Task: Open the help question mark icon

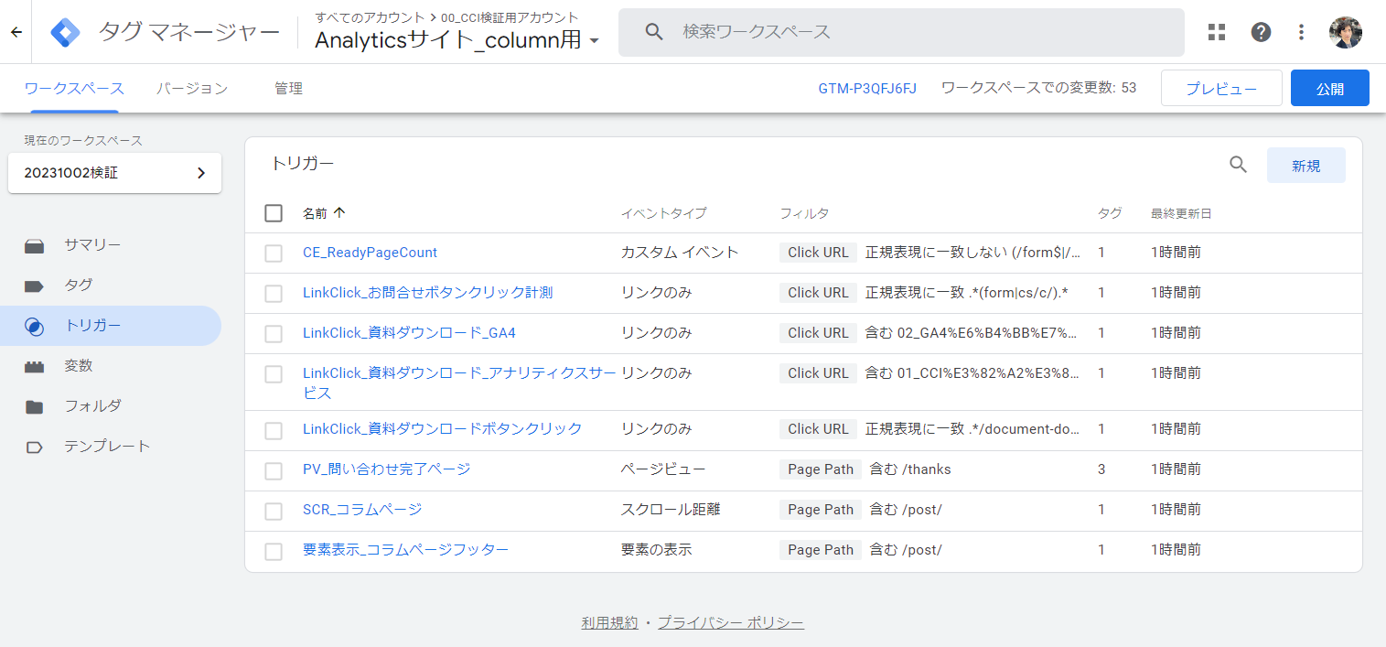Action: pos(1261,32)
